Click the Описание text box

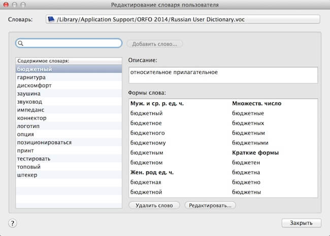[223, 75]
